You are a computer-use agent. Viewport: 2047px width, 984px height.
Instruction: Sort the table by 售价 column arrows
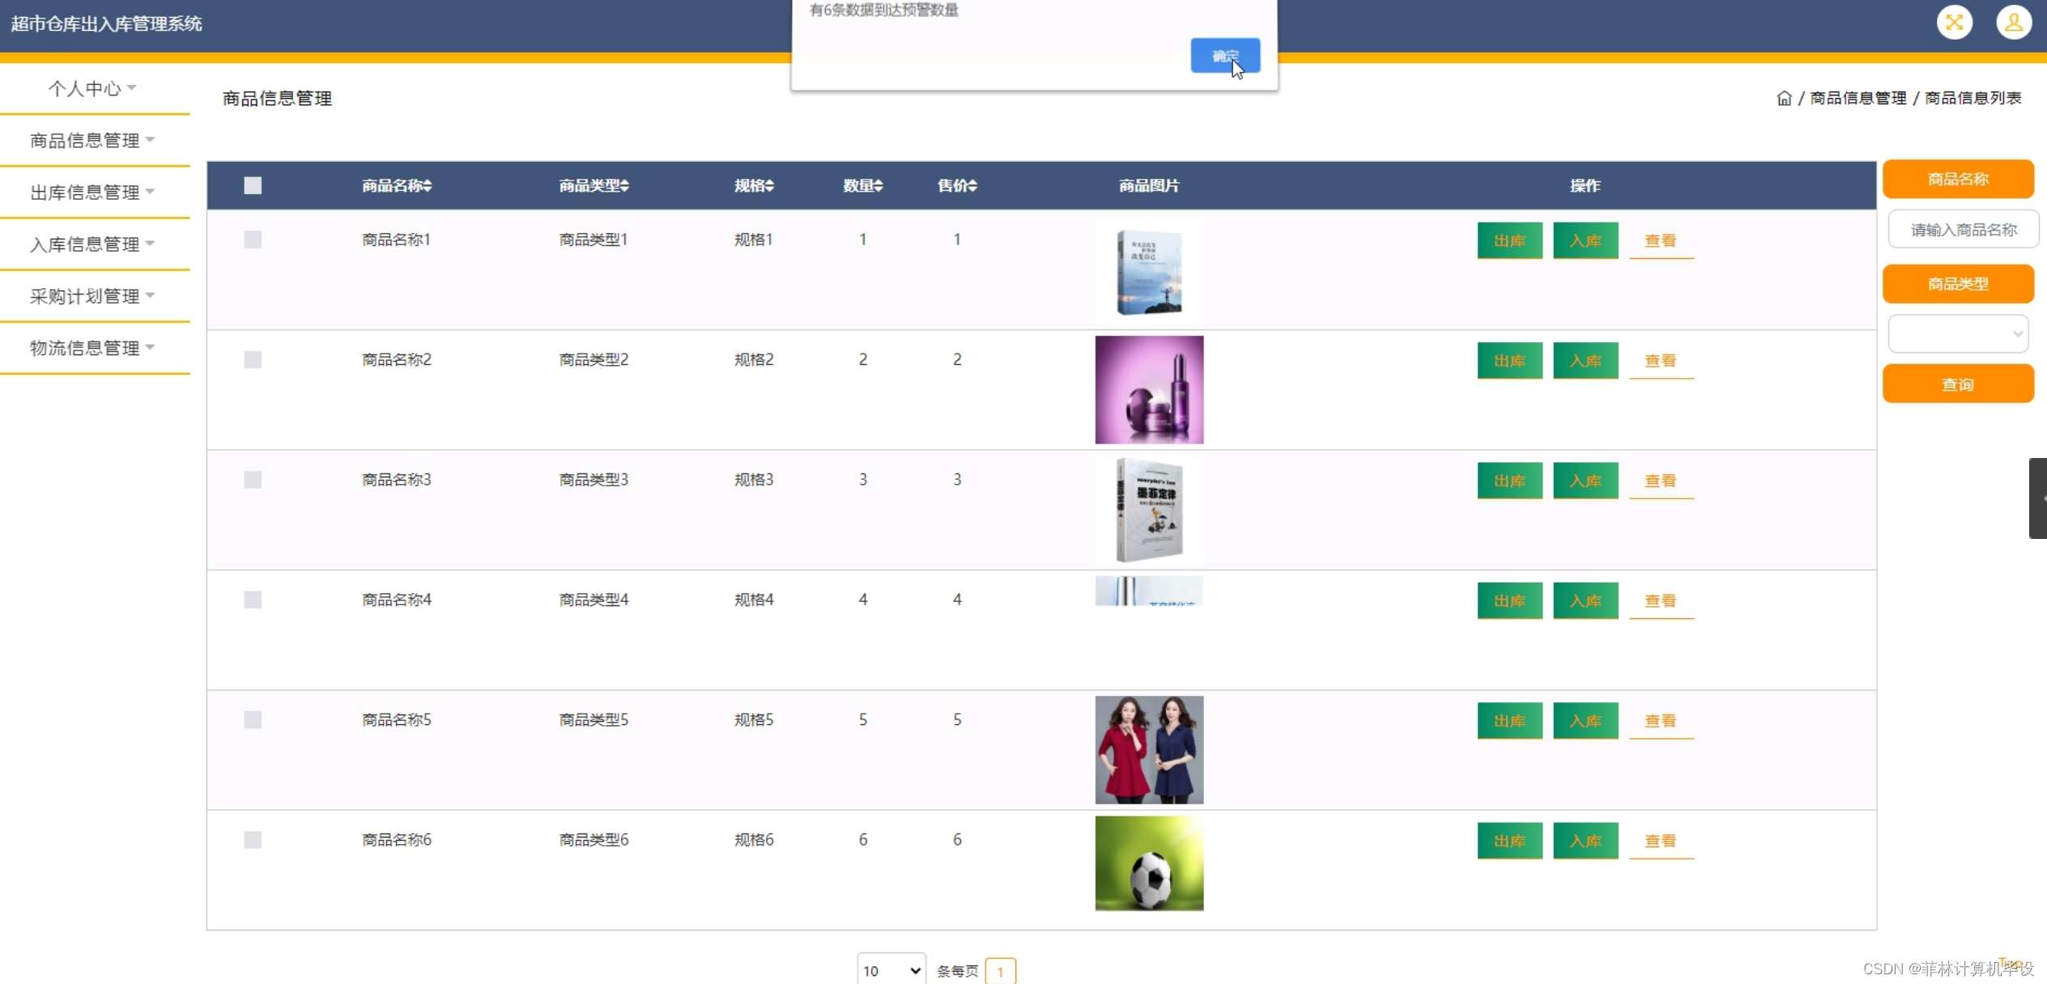(972, 185)
